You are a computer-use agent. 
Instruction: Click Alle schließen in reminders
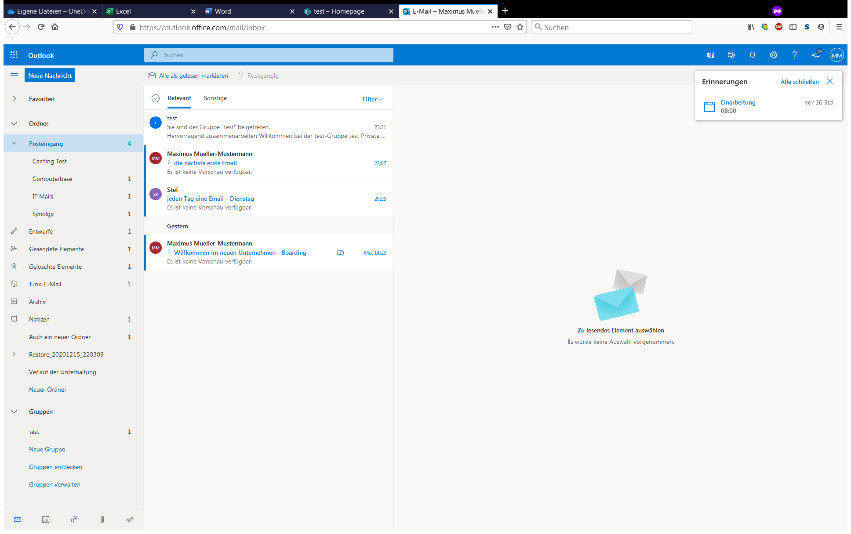(x=799, y=82)
